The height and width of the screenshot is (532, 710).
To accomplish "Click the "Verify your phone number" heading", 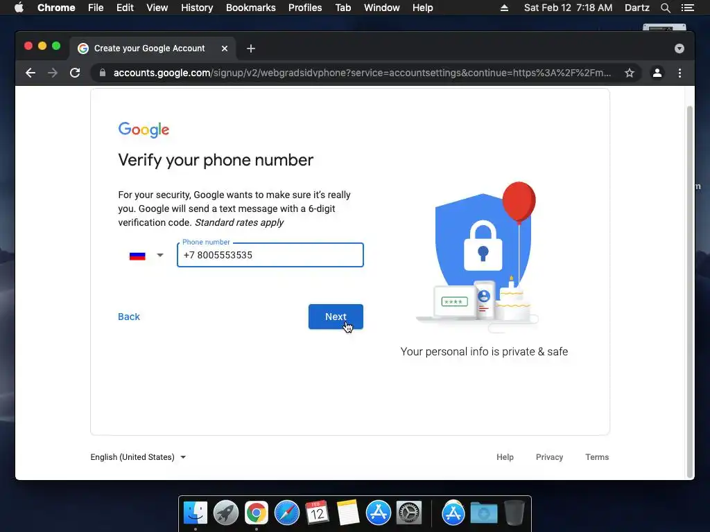I will tap(216, 160).
